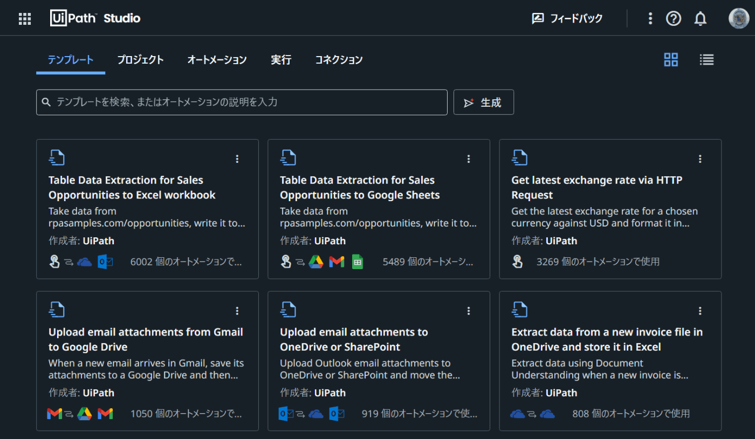755x439 pixels.
Task: Switch to the コネクション tab
Action: click(x=339, y=60)
